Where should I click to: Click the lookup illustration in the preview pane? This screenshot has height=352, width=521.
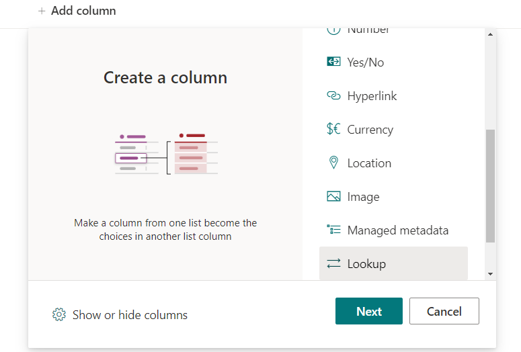click(x=165, y=154)
